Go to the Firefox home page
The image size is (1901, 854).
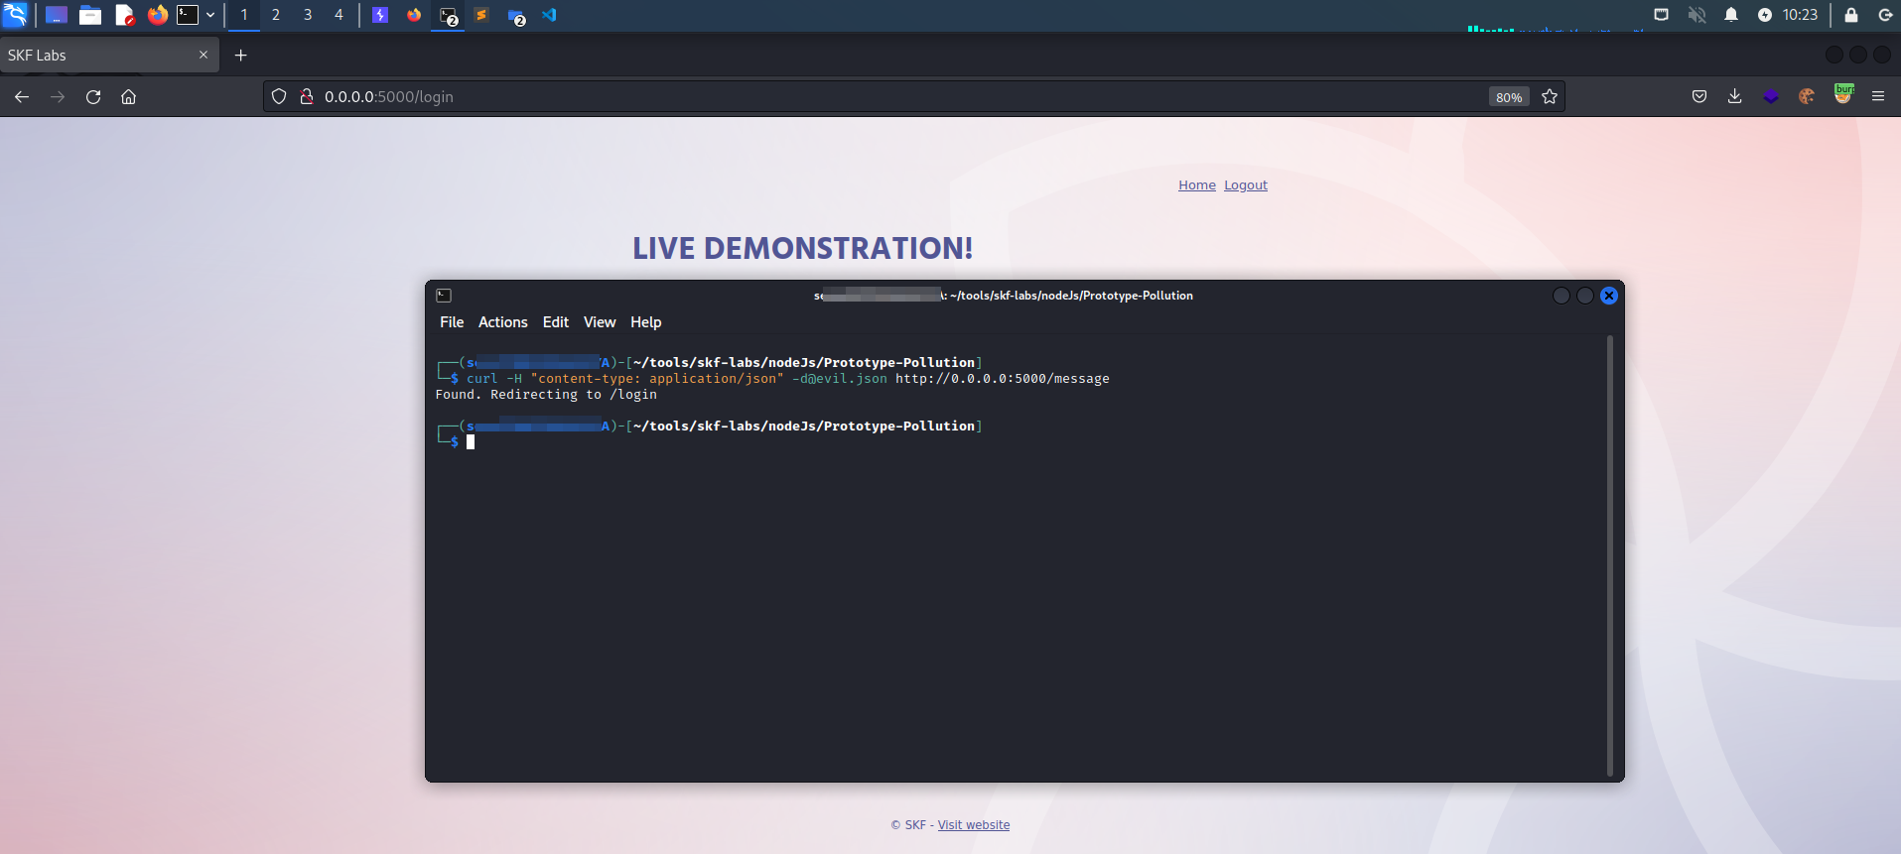[128, 96]
